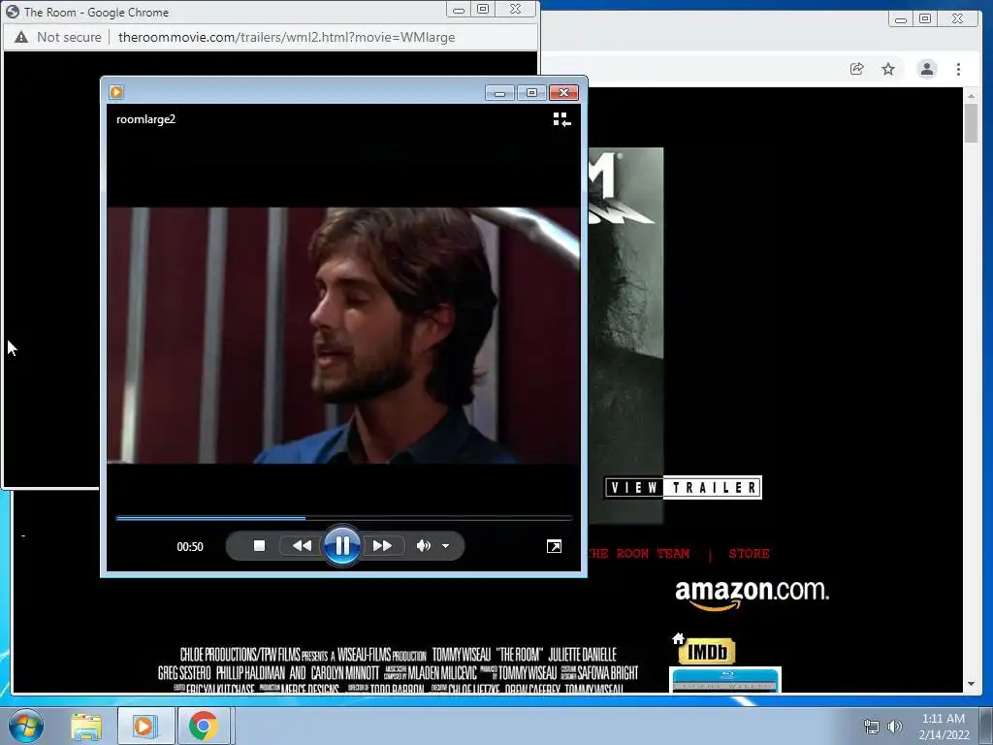Click the small home icon near IMDb
The width and height of the screenshot is (993, 745).
(x=678, y=638)
